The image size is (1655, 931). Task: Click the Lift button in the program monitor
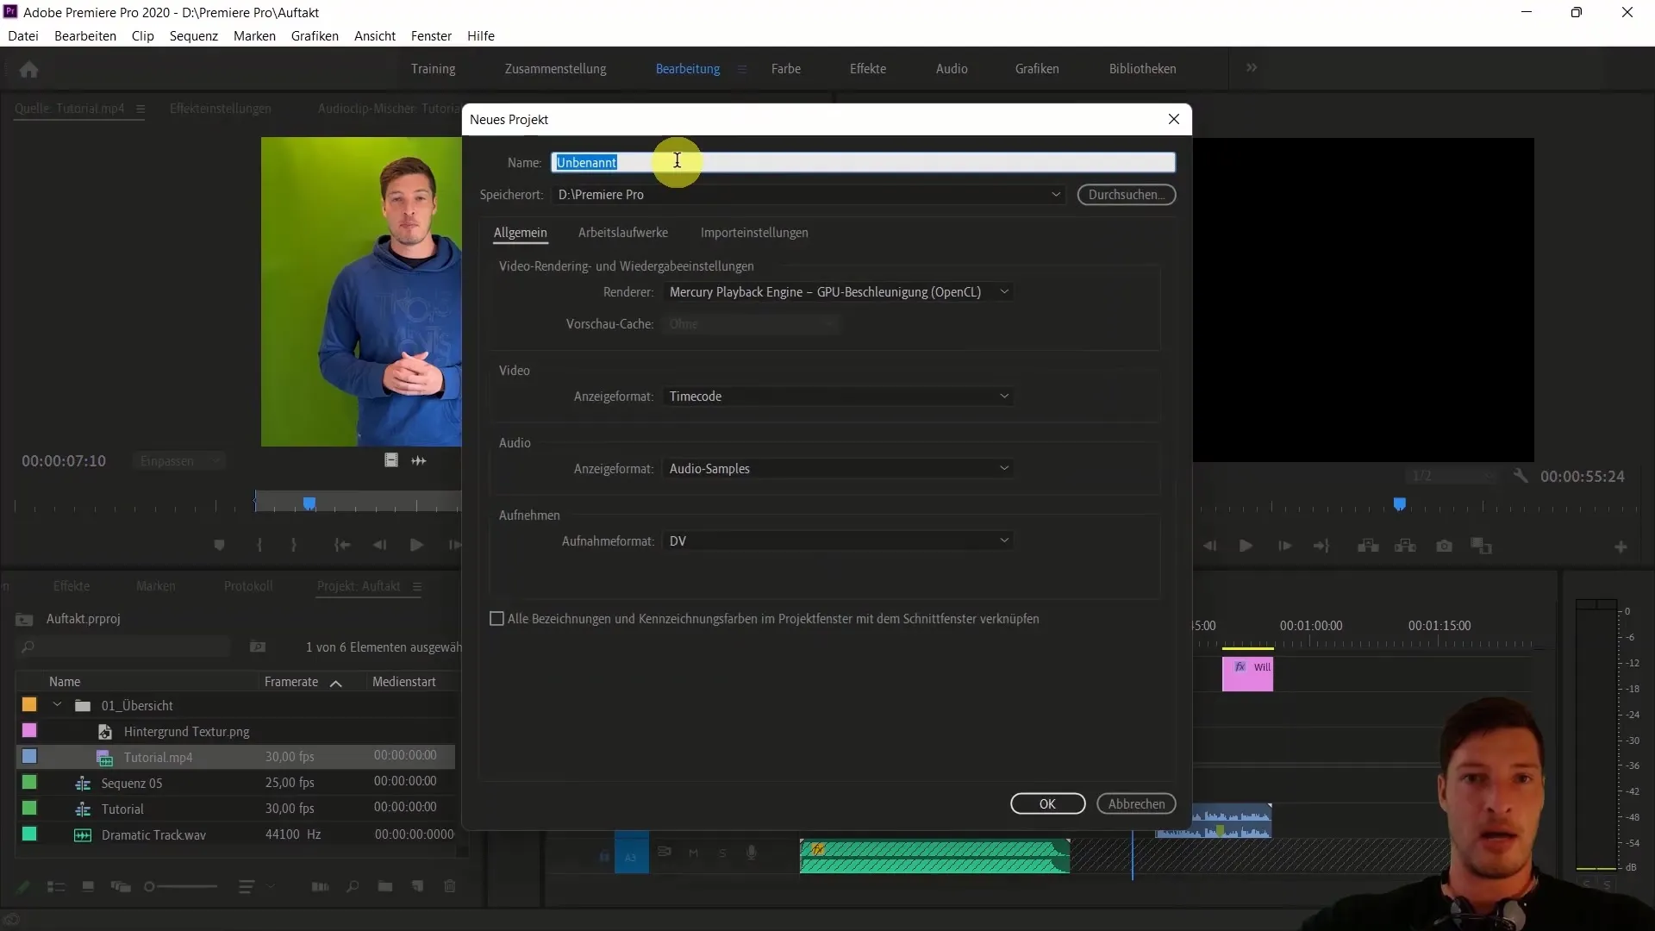point(1368,546)
